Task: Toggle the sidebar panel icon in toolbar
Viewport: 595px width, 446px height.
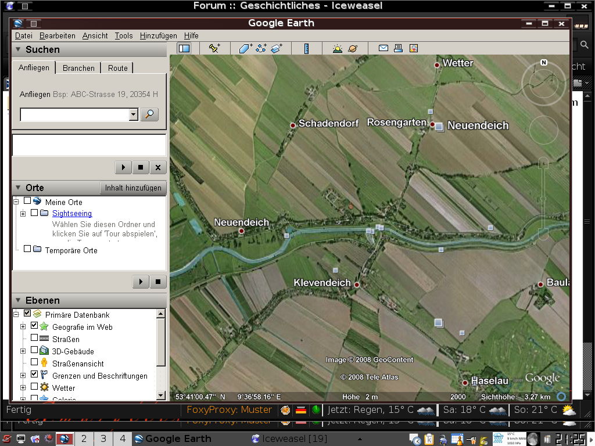Action: tap(184, 48)
